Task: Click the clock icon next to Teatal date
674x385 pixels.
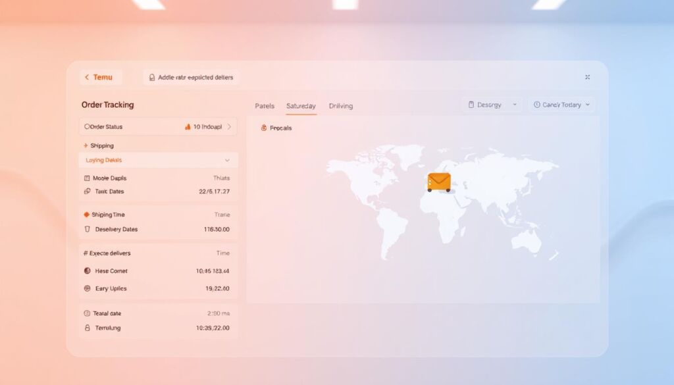Action: 89,313
